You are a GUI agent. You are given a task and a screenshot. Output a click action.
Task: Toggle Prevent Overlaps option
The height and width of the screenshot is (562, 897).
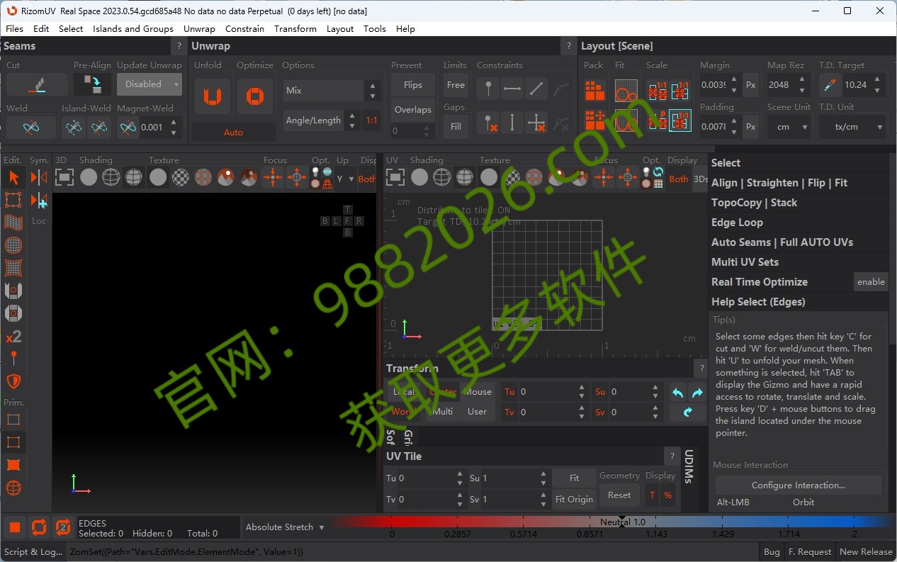[x=413, y=110]
